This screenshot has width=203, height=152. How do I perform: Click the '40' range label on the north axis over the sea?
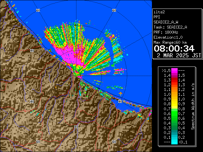(76, 25)
